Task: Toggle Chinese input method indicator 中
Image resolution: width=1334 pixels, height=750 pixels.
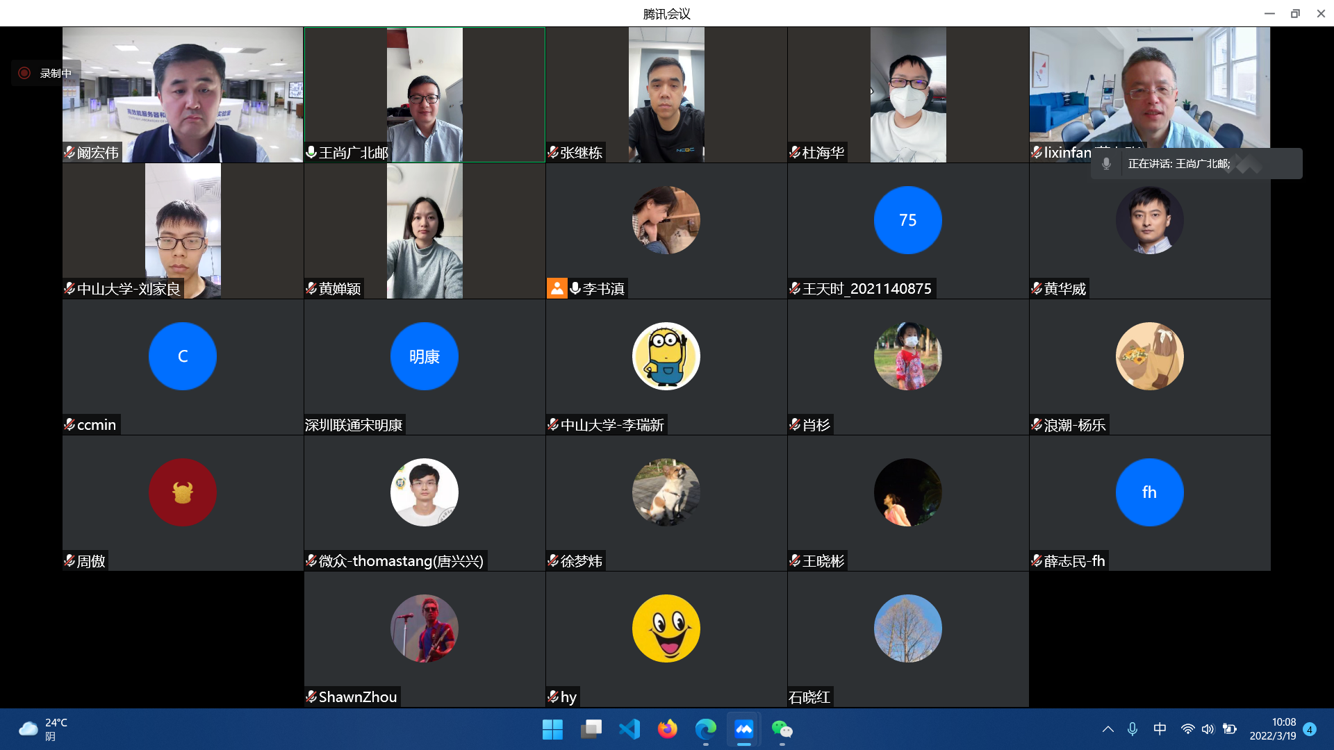Action: 1160,729
